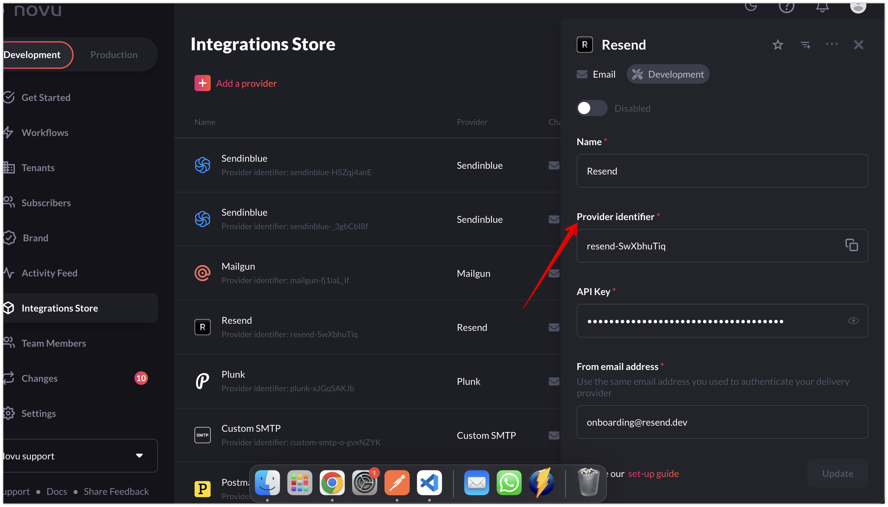The width and height of the screenshot is (888, 507).
Task: Click the Postmark P logo icon
Action: point(202,488)
